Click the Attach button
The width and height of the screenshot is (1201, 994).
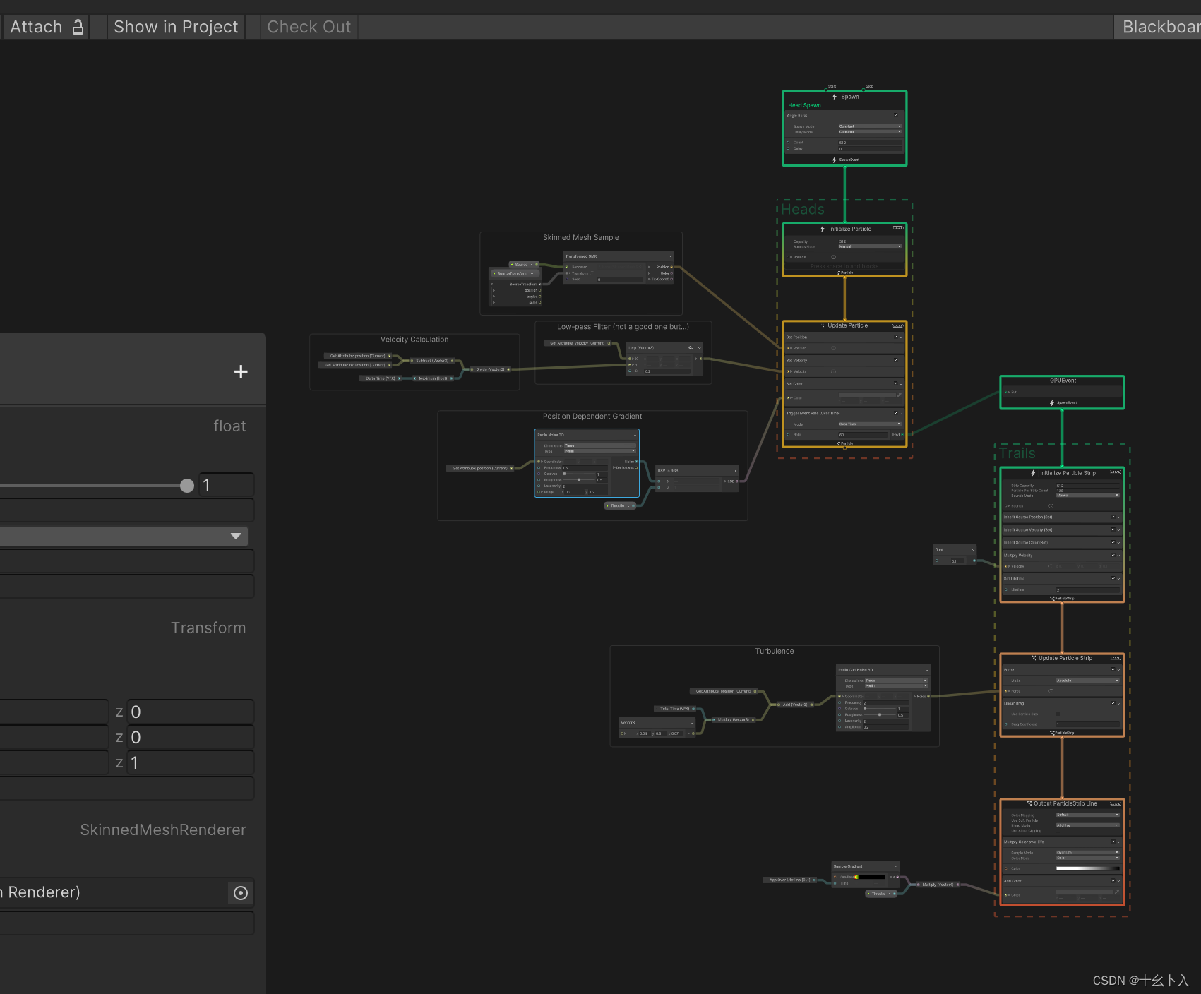[x=35, y=26]
